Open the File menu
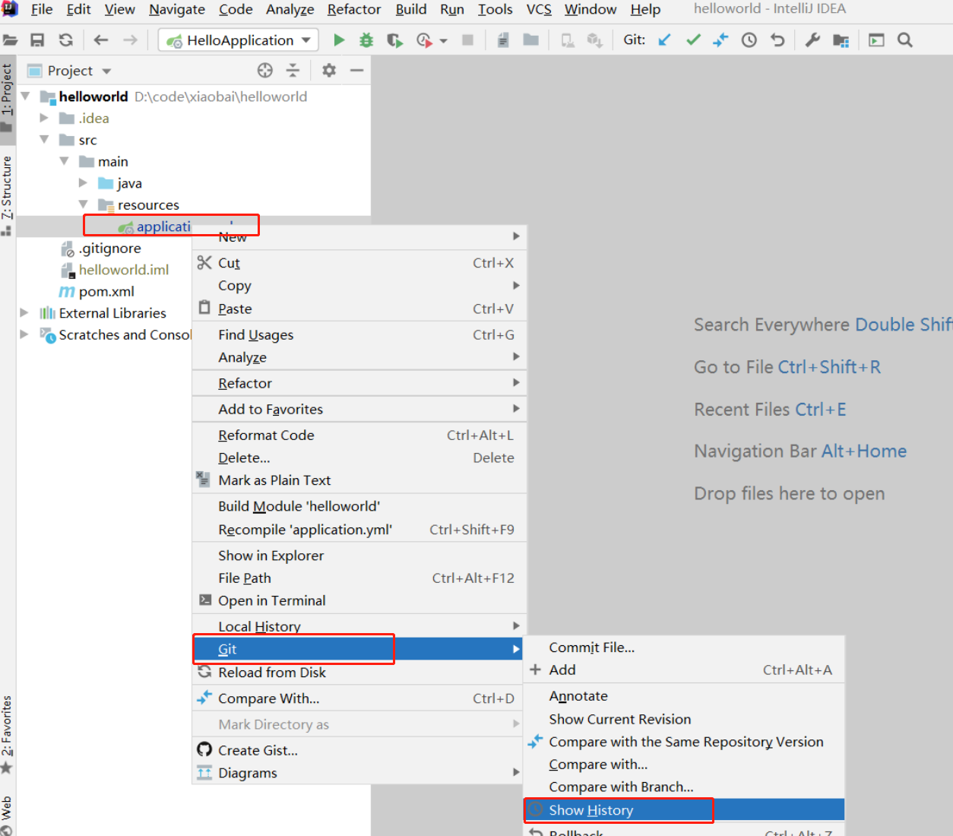This screenshot has width=953, height=836. (42, 9)
